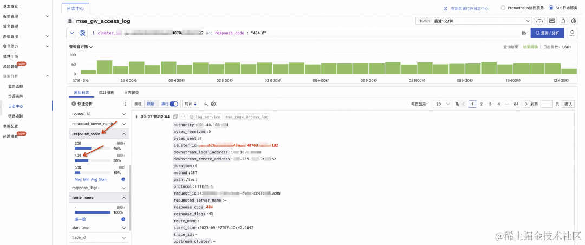Open the dashboard gauge icon near time selector
The image size is (585, 245).
539,21
